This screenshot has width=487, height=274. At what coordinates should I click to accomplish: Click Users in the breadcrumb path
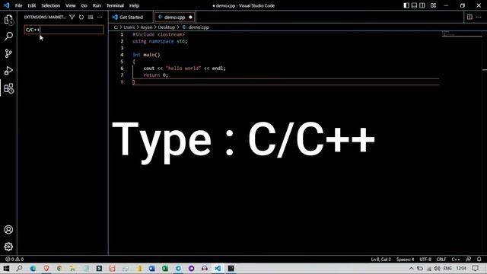point(129,27)
